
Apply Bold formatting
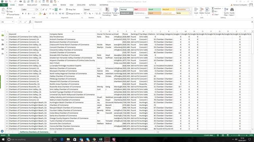(x=23, y=14)
